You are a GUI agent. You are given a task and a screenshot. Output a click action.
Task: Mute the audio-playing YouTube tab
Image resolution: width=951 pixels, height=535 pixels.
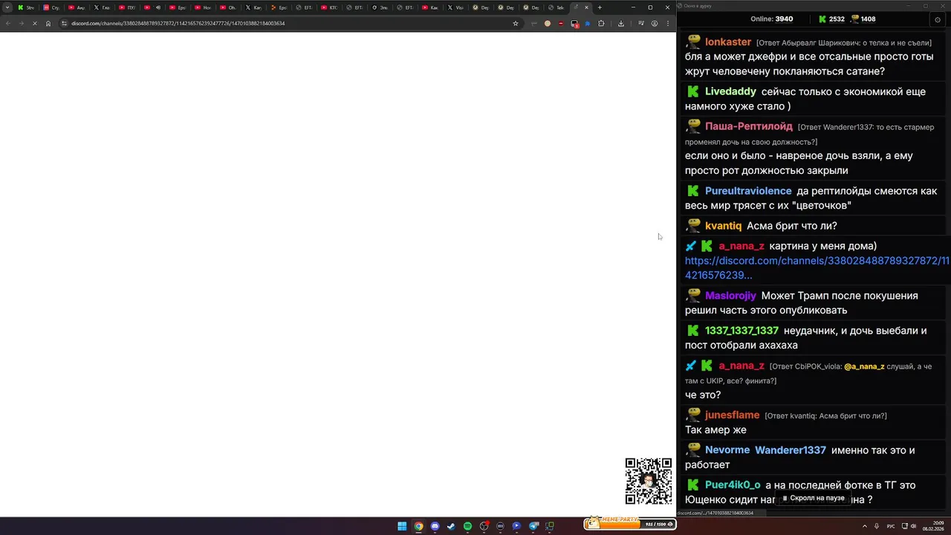point(158,7)
